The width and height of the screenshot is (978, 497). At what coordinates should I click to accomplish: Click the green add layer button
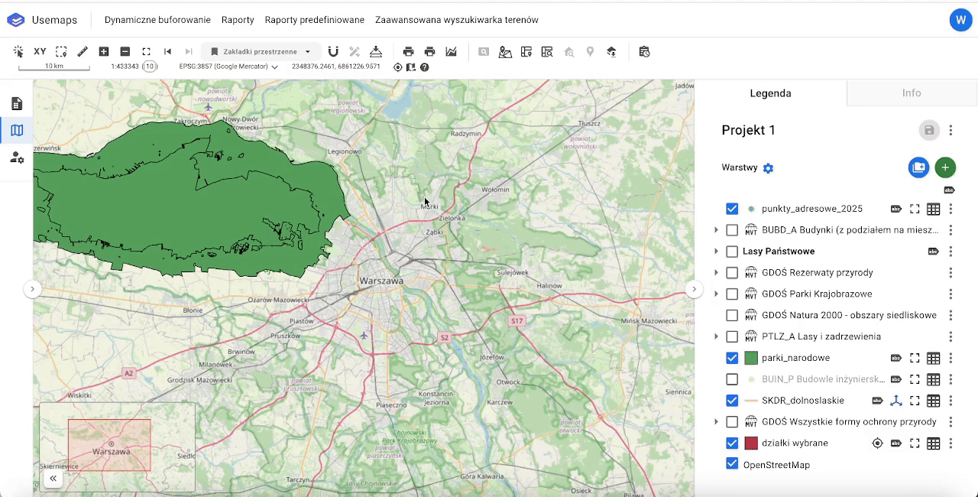tap(945, 167)
